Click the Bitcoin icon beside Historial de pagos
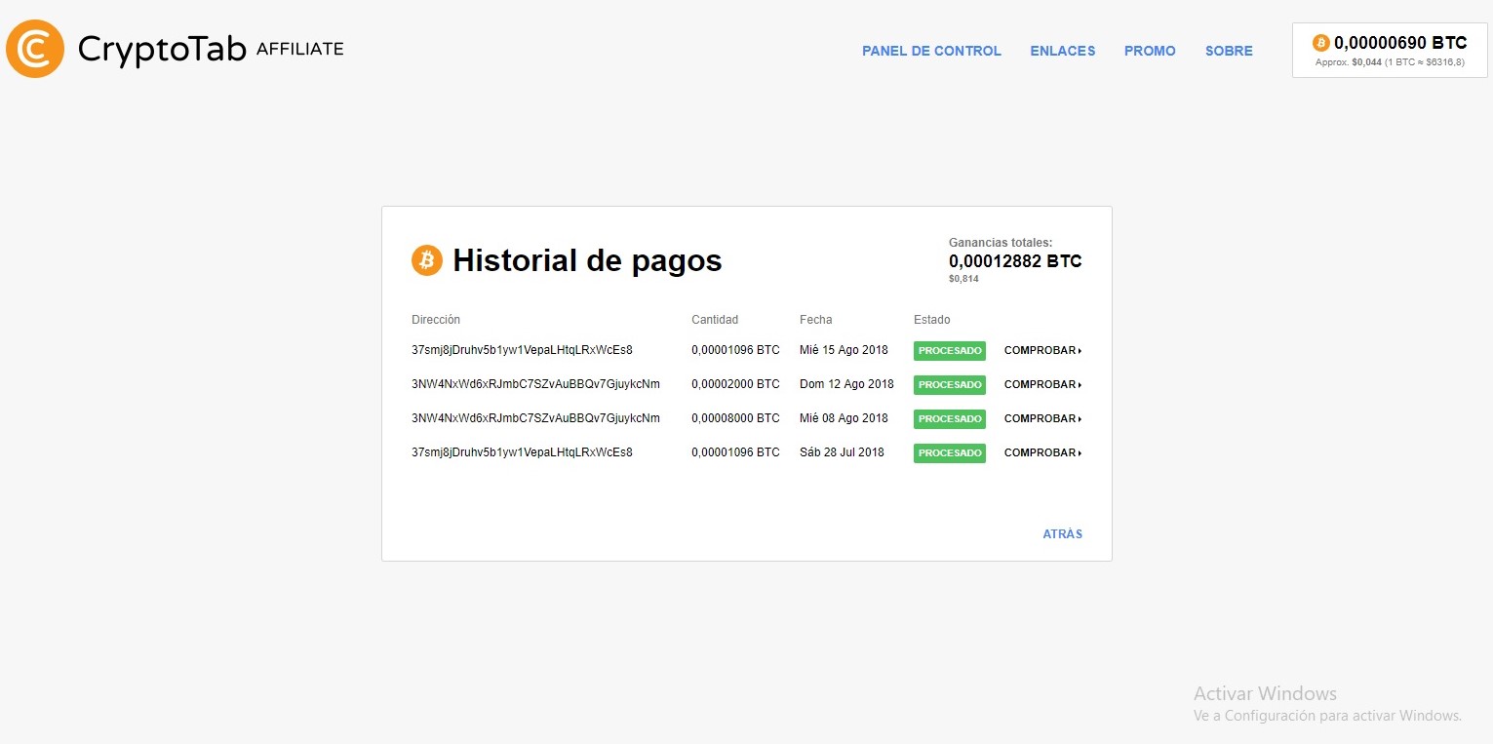 point(427,260)
